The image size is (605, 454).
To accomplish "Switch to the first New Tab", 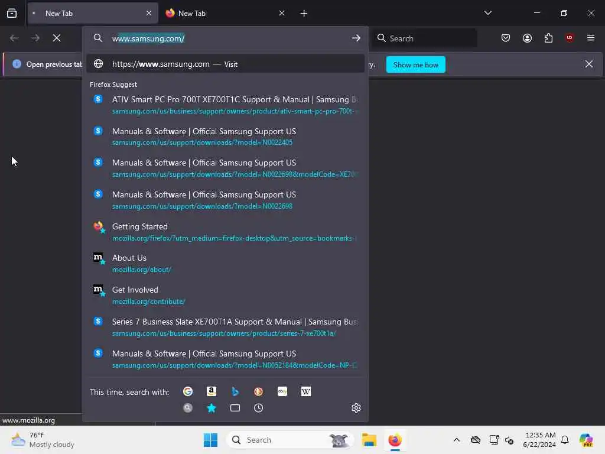I will pos(93,13).
